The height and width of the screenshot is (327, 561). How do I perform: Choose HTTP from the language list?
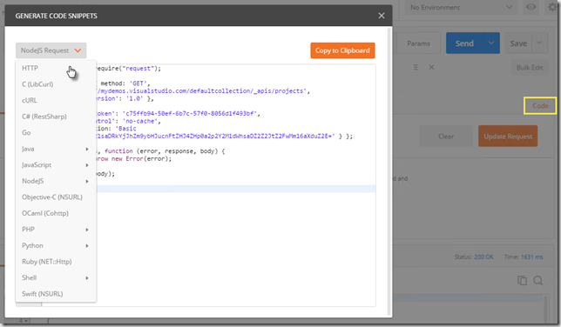[56, 68]
